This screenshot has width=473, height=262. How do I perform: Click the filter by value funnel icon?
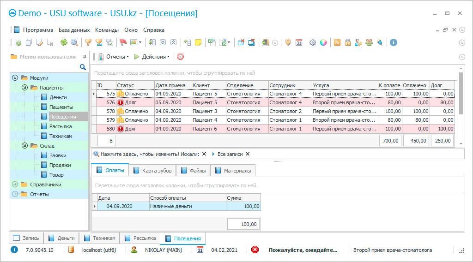pos(99,42)
